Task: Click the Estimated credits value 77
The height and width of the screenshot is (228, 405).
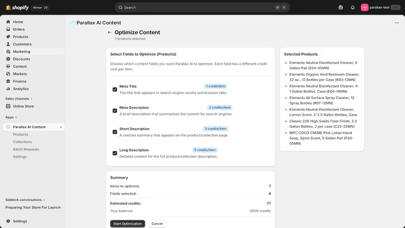Action: point(269,204)
